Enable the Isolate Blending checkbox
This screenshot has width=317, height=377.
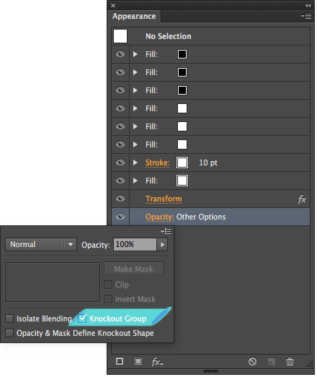(9, 318)
